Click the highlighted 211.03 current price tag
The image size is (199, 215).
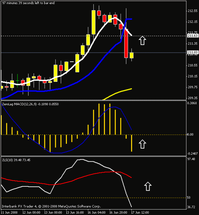192,52
